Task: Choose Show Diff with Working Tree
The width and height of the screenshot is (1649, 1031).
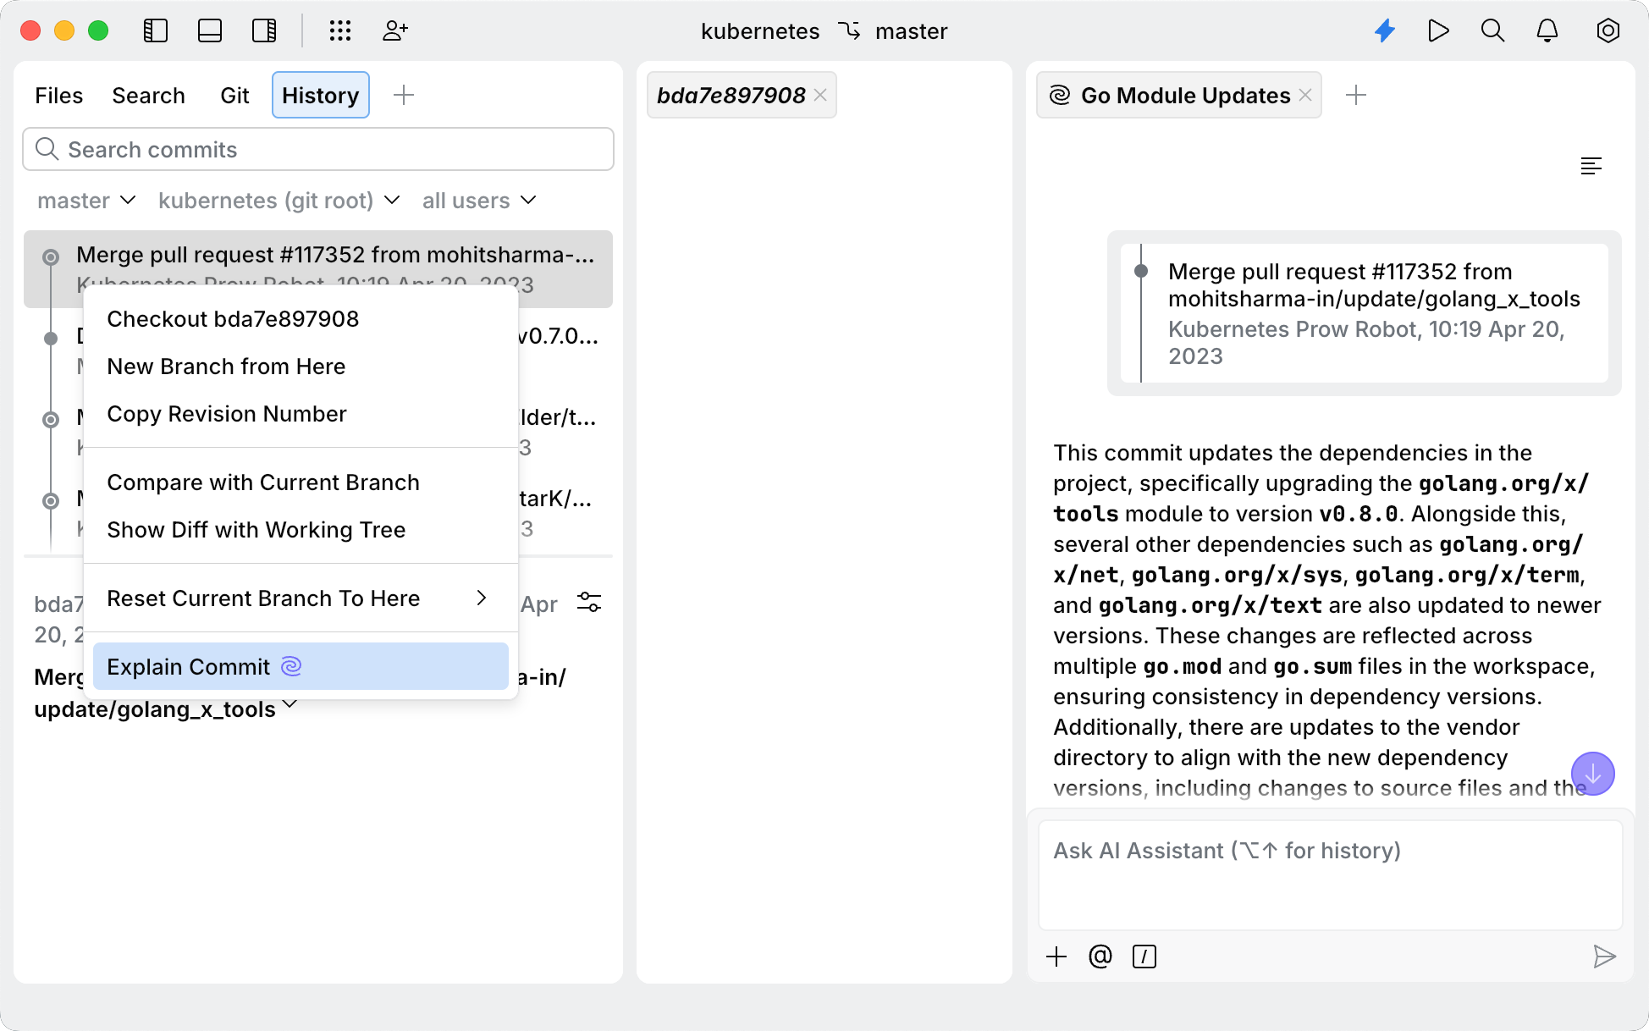Action: pos(301,530)
